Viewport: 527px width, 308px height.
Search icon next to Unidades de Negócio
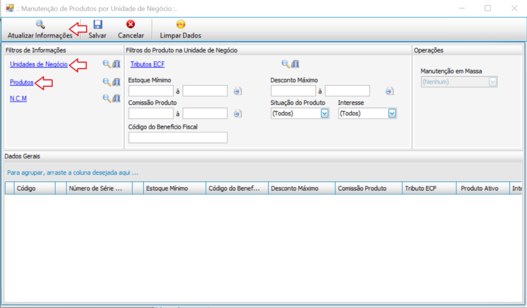point(106,64)
